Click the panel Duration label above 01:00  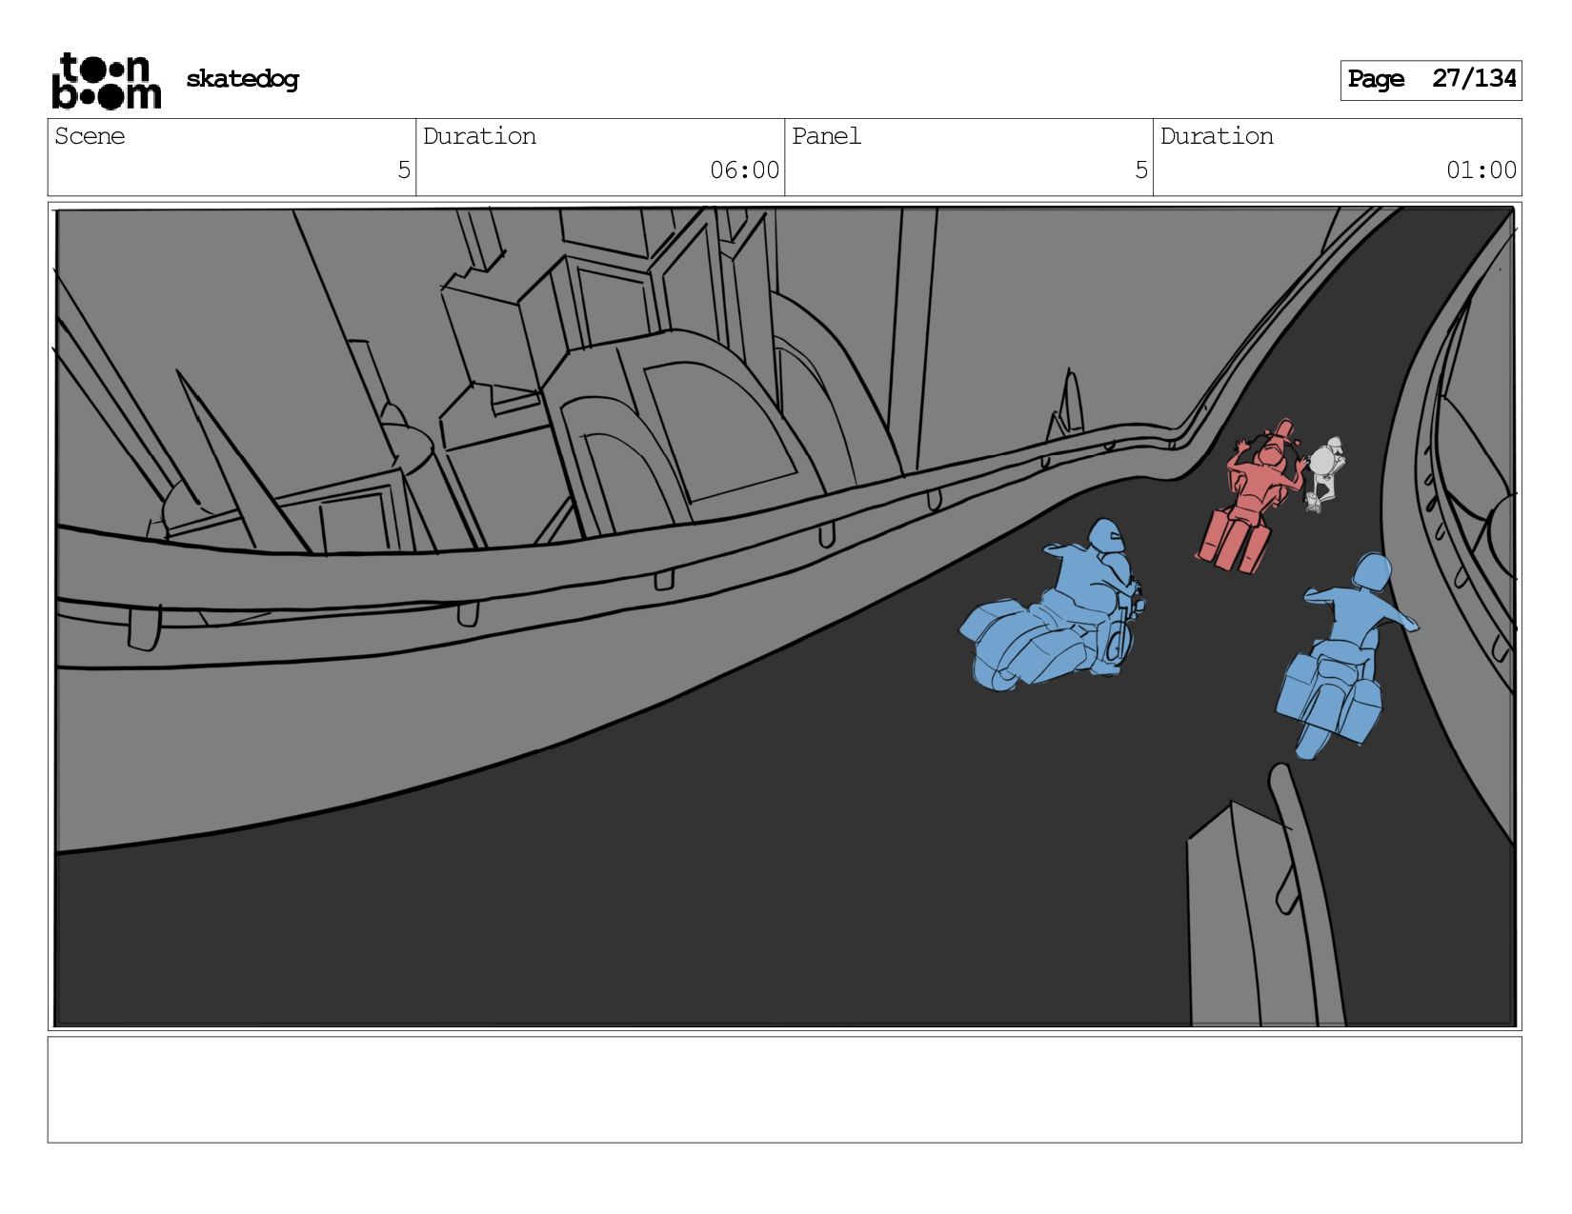[x=1217, y=136]
